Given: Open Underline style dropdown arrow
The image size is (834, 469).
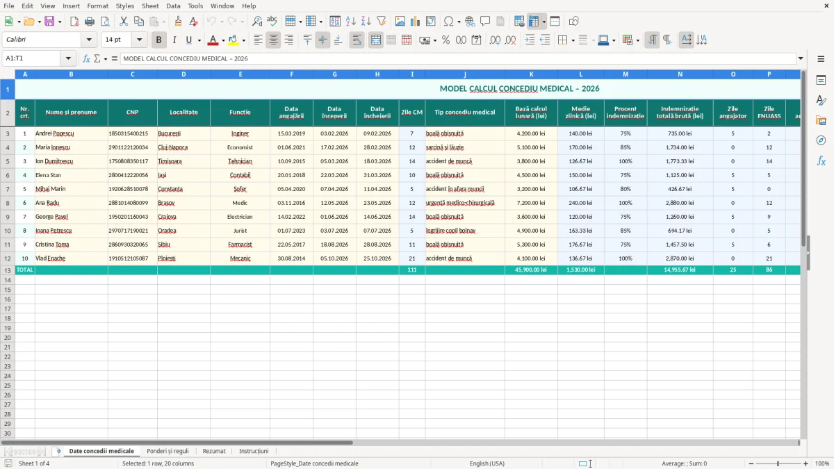Looking at the screenshot, I should [199, 40].
